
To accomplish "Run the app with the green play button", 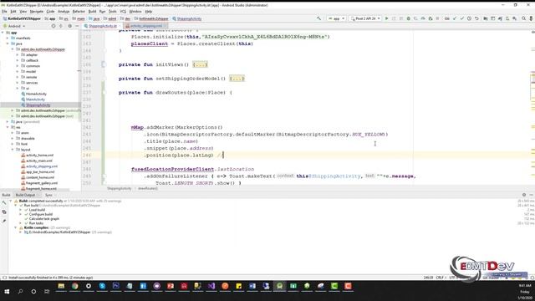I will tap(386, 18).
